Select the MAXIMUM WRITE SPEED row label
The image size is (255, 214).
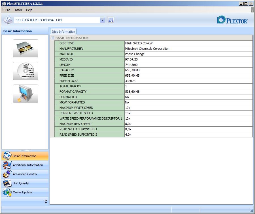[x=76, y=108]
